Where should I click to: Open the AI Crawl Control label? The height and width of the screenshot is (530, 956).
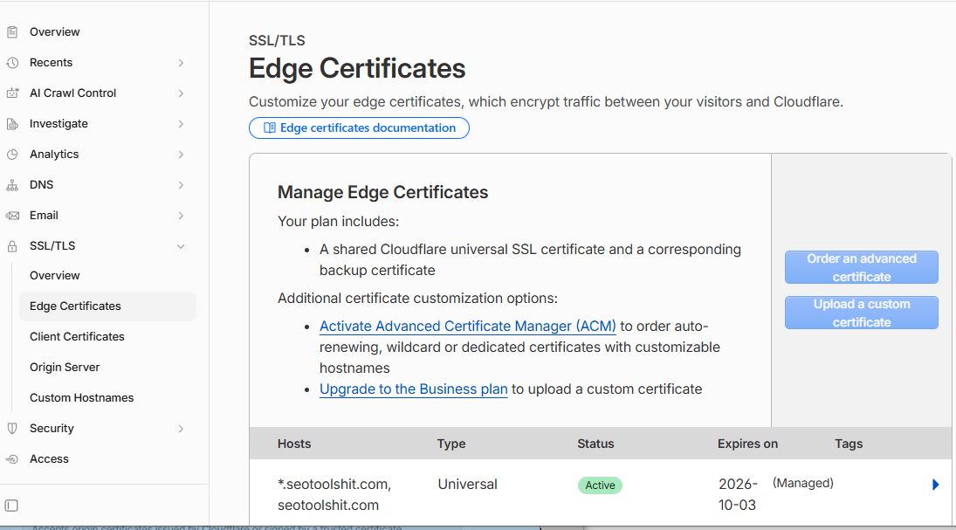click(x=72, y=93)
